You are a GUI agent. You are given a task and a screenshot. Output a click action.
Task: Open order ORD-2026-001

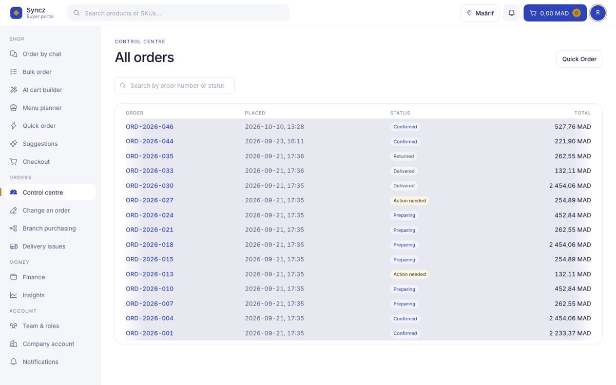tap(150, 333)
